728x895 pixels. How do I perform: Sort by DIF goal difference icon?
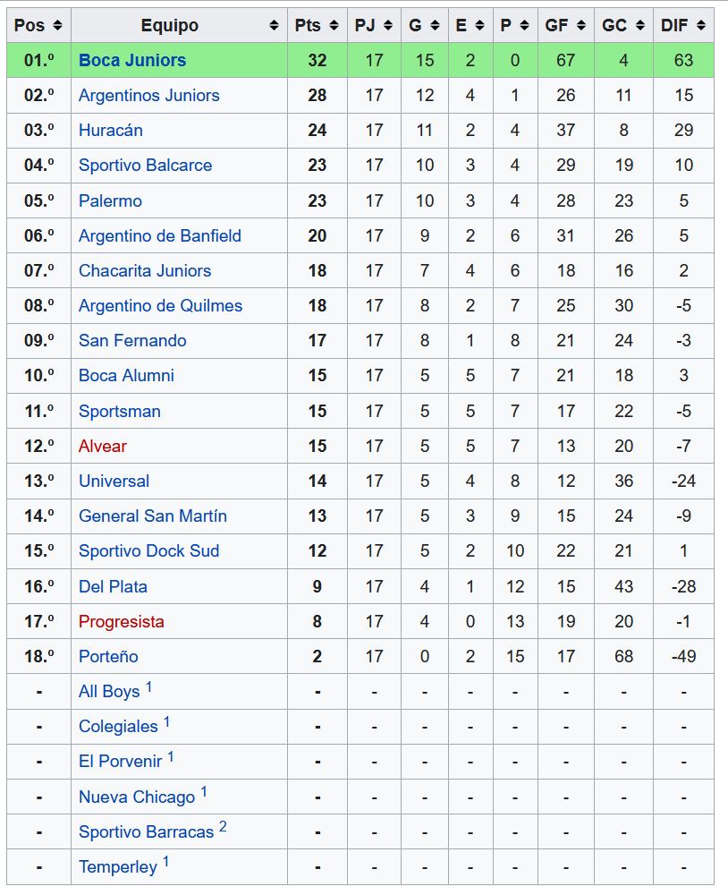[701, 25]
